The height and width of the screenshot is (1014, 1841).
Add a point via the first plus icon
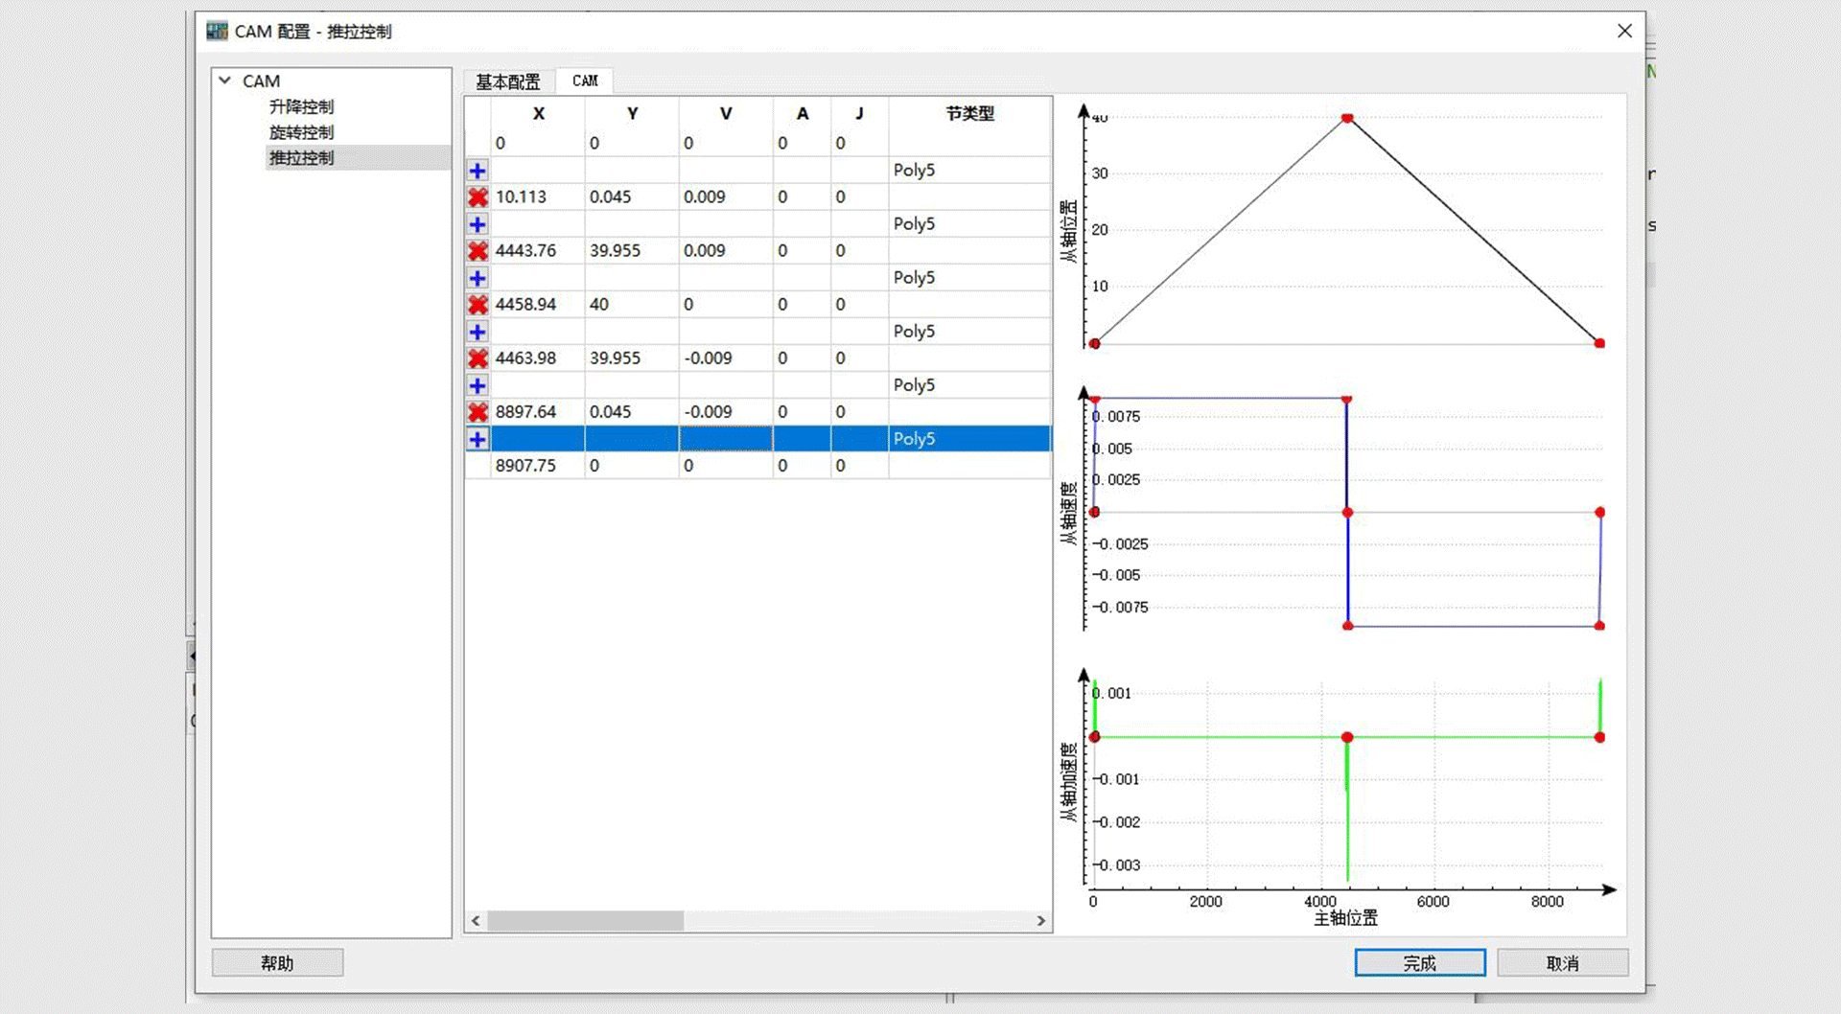coord(478,171)
